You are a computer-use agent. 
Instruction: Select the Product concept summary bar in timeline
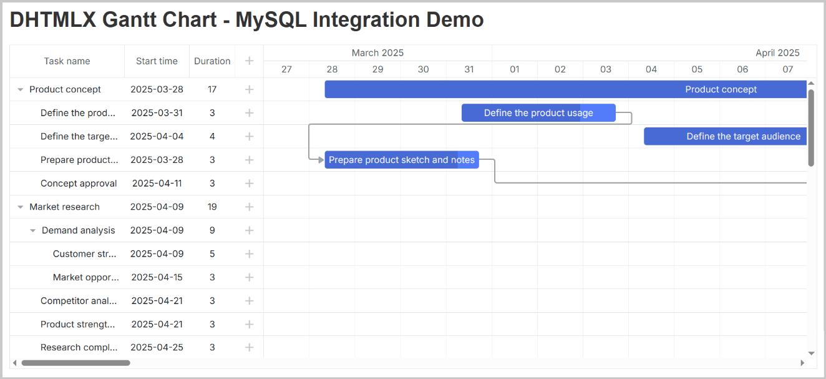pyautogui.click(x=566, y=89)
